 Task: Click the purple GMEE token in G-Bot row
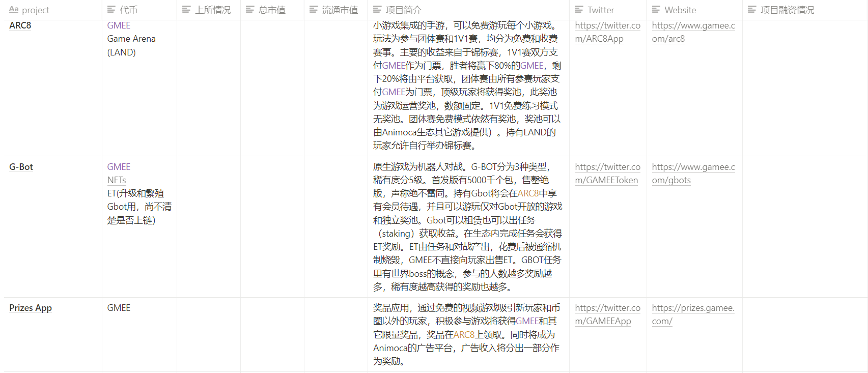tap(119, 167)
